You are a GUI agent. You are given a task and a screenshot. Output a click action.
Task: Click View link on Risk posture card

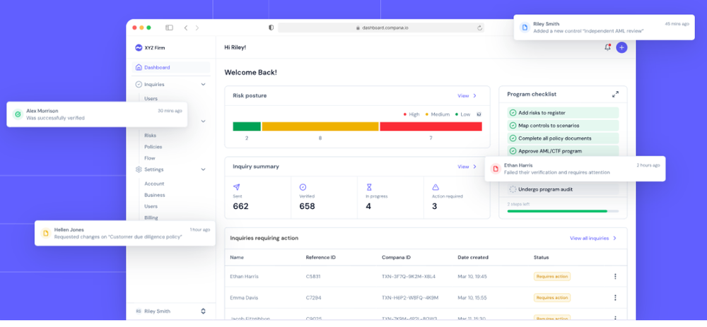pyautogui.click(x=467, y=95)
